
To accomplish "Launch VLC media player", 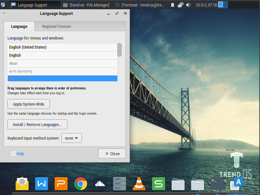I will (x=139, y=184).
